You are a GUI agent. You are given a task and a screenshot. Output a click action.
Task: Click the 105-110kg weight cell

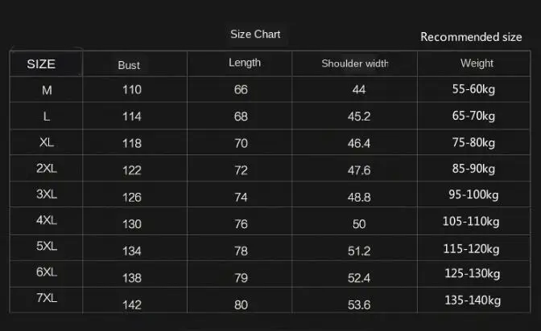coord(471,222)
